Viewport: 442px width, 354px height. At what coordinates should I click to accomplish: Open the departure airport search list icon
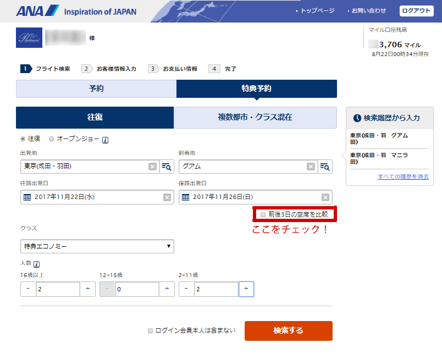tap(167, 167)
